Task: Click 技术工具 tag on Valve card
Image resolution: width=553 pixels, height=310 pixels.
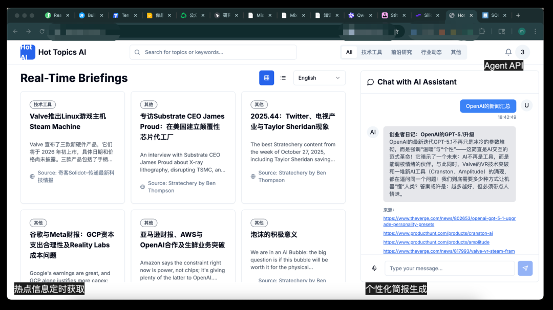Action: (42, 105)
